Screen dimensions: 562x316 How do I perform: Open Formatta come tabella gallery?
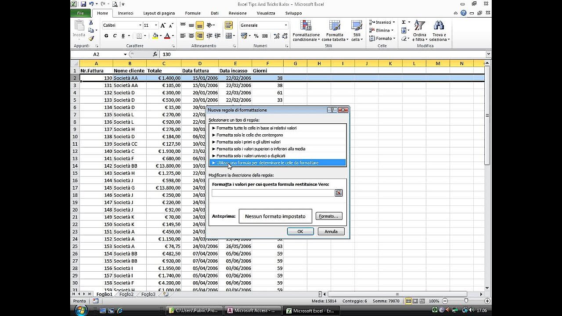click(x=335, y=31)
